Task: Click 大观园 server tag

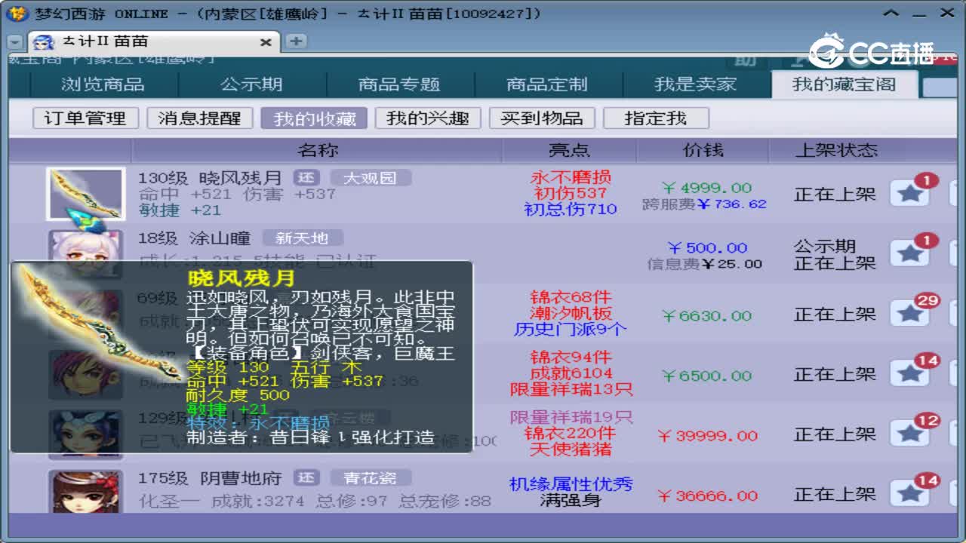Action: pyautogui.click(x=370, y=178)
